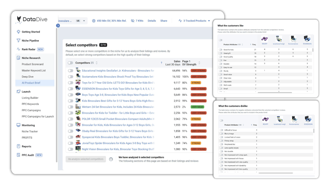Go to Deep Dive section
331x192 pixels.
28,77
